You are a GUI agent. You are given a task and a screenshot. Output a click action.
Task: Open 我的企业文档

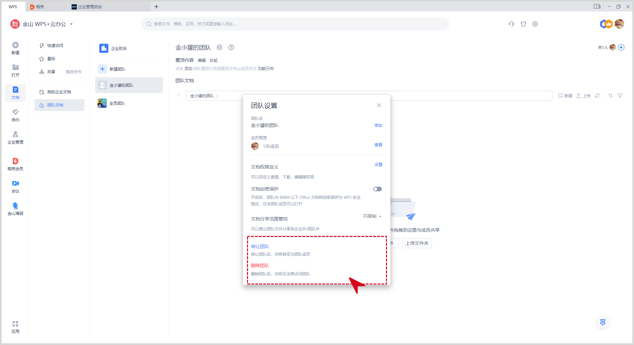click(x=59, y=92)
